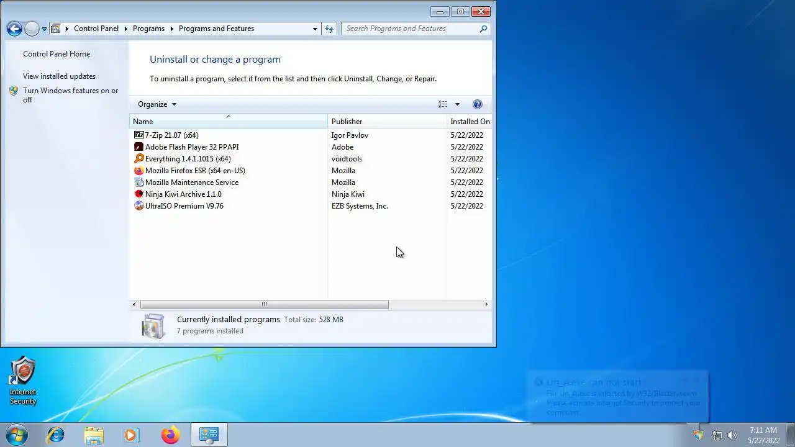Select the 7-Zip 21.07 (x64) row
Viewport: 795px width, 447px height.
click(x=311, y=135)
